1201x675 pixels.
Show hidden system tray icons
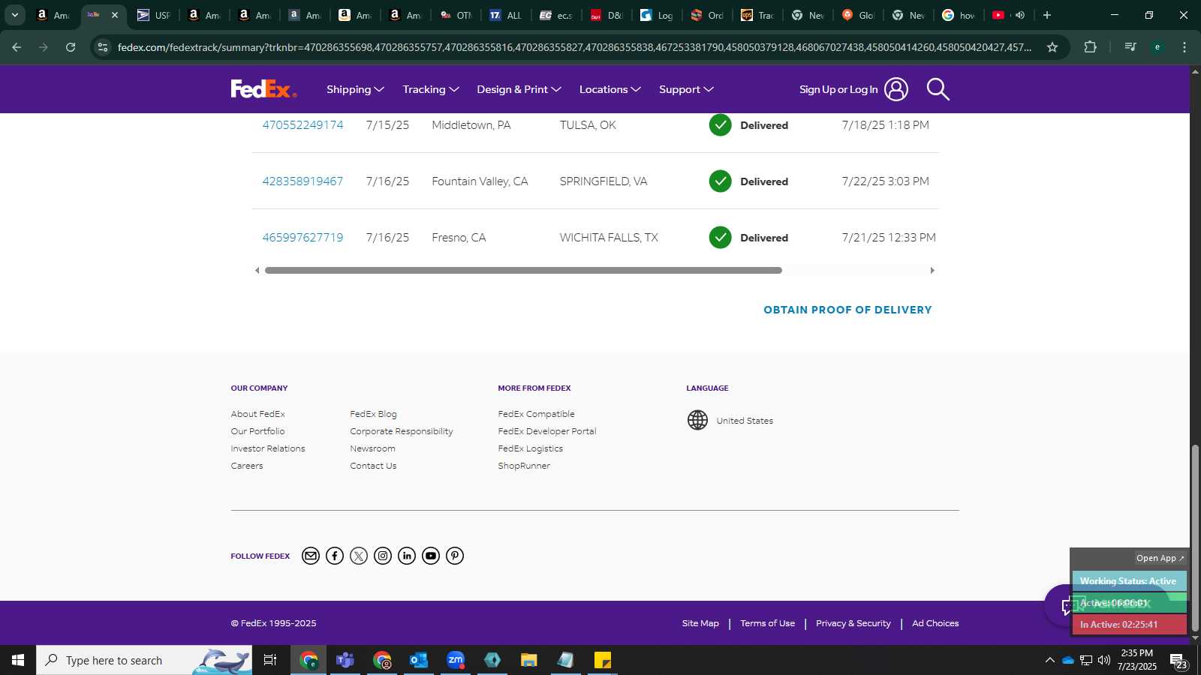[1049, 660]
